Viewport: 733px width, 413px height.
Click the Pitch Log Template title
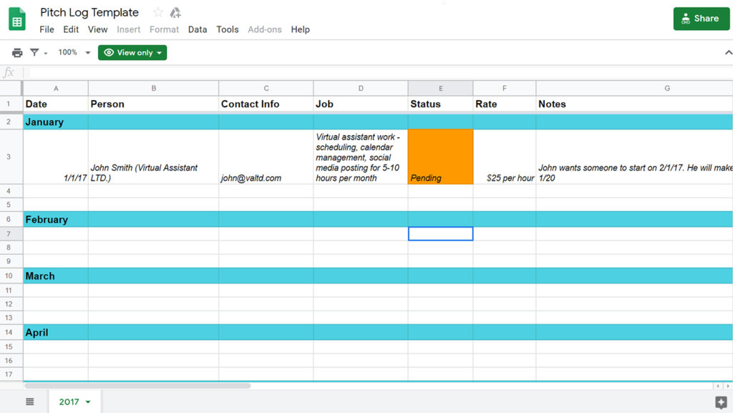[89, 13]
